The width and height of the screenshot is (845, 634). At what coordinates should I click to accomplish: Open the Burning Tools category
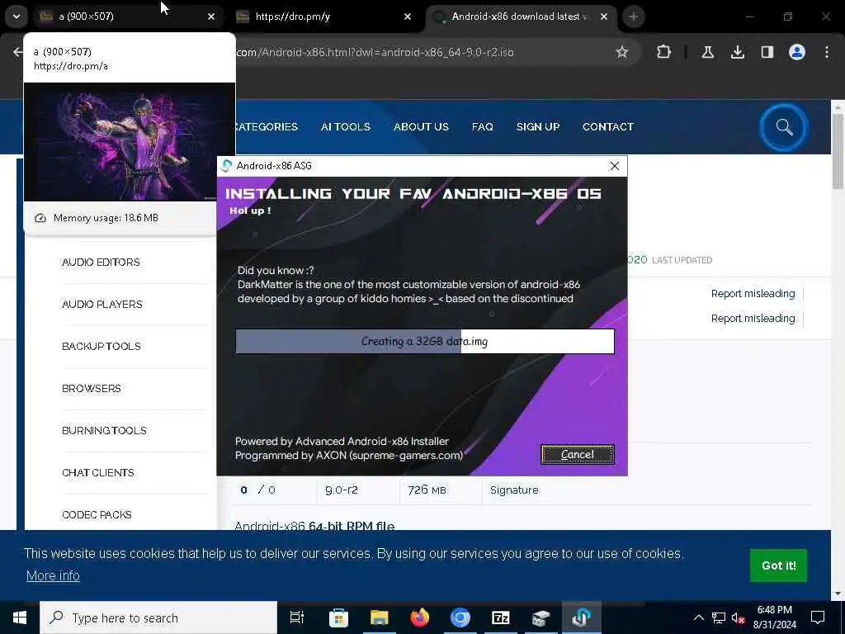(104, 430)
